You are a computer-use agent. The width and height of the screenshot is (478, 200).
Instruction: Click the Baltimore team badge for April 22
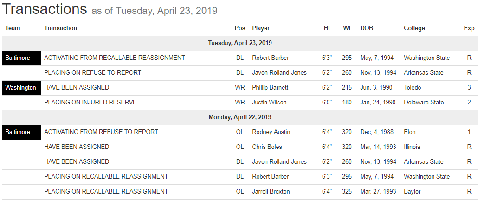coord(18,132)
